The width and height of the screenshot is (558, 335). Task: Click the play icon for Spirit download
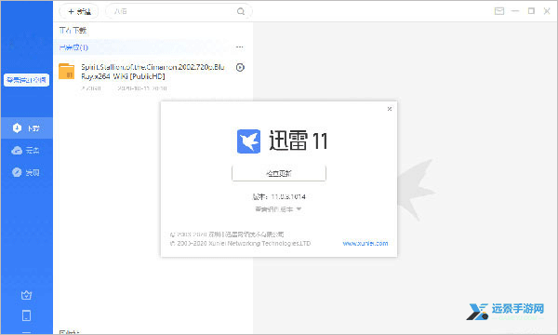coord(240,67)
